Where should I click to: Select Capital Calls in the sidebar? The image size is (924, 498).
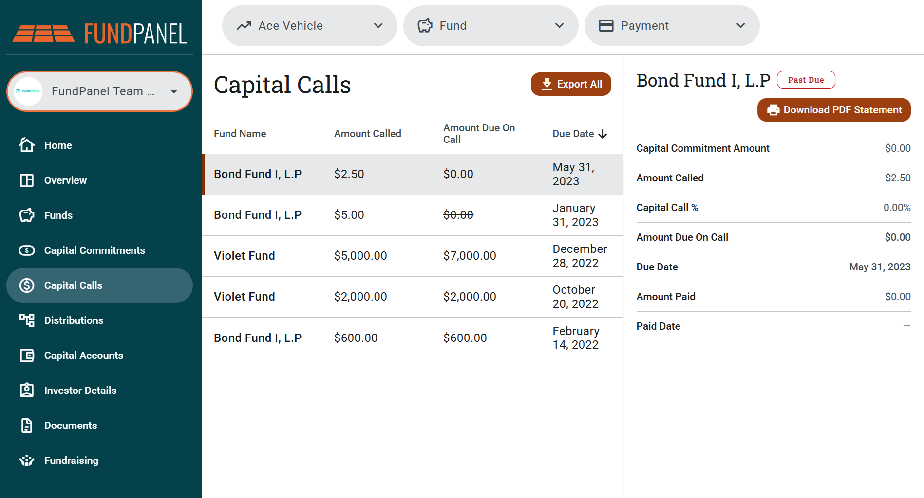99,285
